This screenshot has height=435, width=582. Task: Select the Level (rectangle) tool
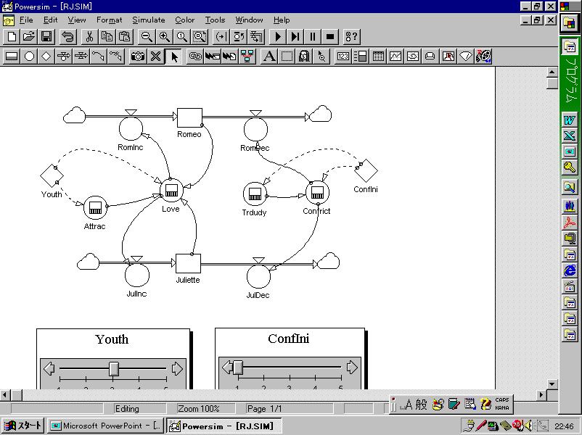point(12,57)
